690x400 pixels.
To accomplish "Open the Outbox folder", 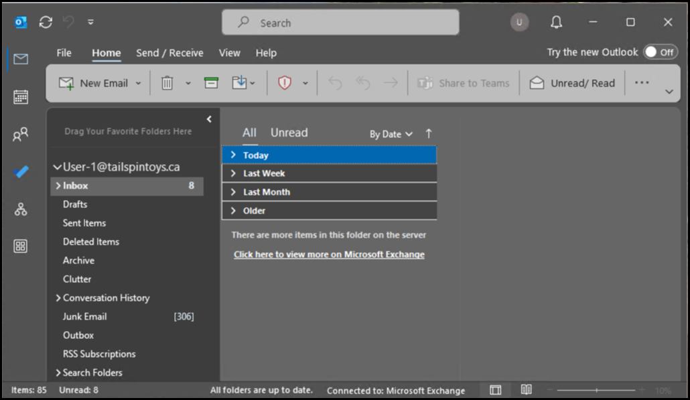I will click(x=78, y=335).
